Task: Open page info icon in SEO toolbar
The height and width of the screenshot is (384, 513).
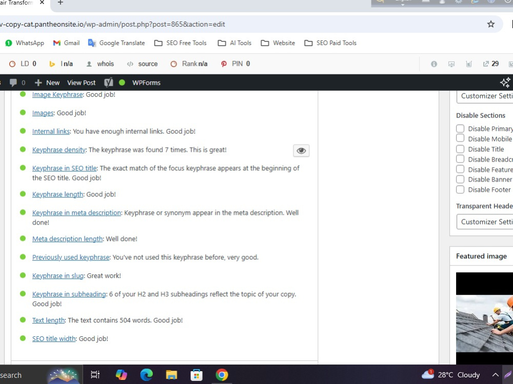Action: (x=434, y=64)
